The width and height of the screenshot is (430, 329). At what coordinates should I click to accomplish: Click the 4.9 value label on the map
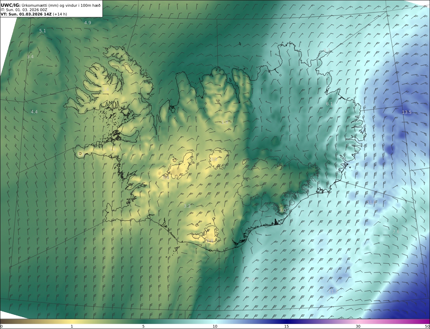tap(88, 23)
